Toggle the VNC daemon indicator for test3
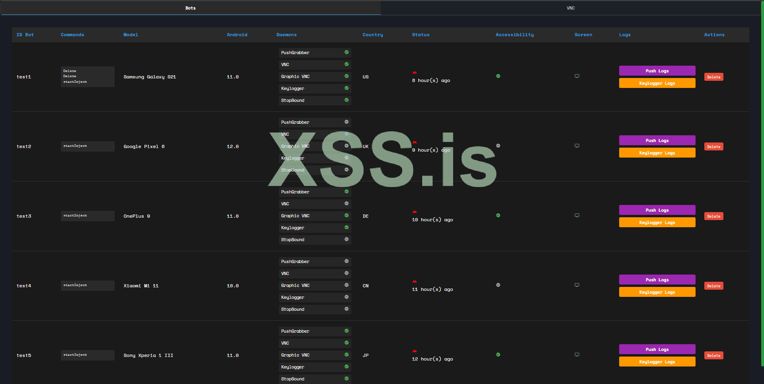 (x=346, y=203)
